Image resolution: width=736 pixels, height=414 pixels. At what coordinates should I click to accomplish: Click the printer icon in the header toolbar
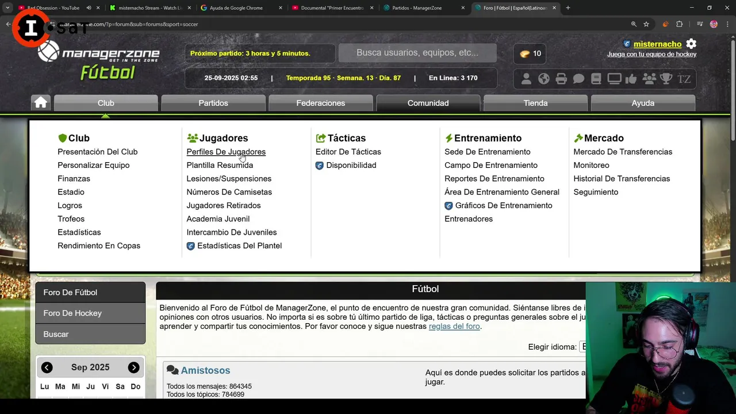click(561, 79)
